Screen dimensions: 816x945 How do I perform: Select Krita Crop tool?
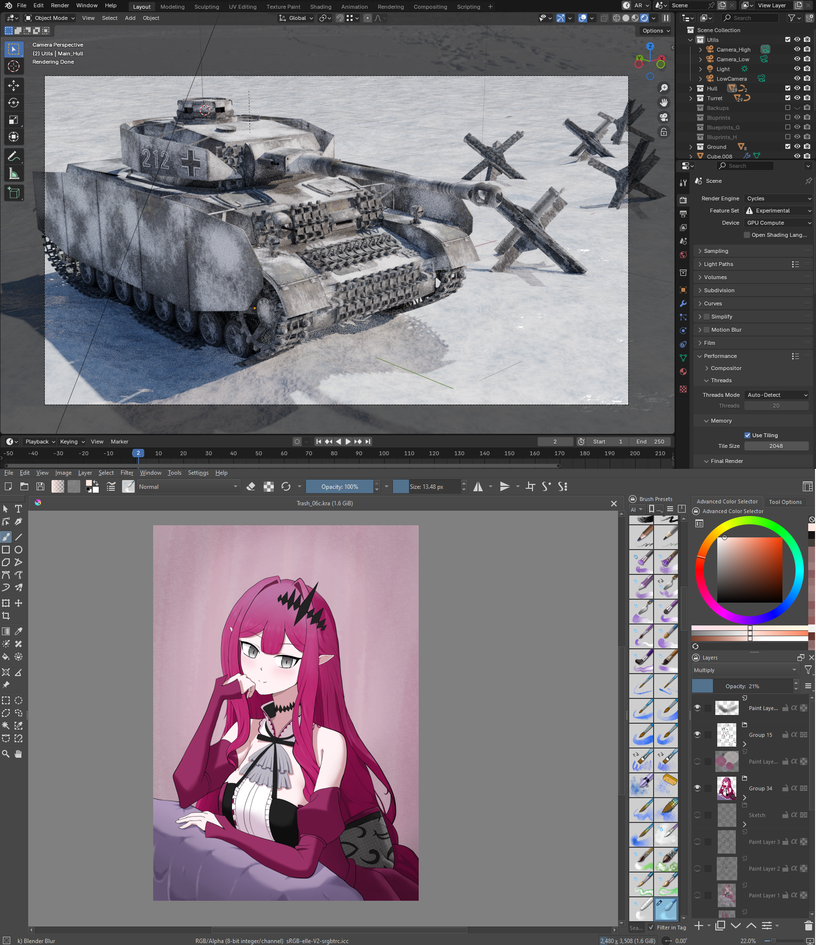[x=6, y=616]
